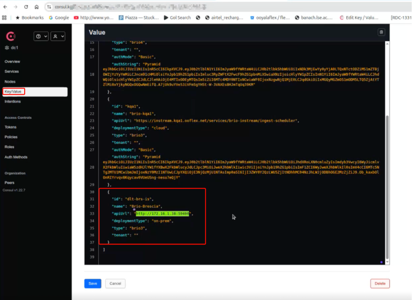This screenshot has height=300, width=412.
Task: Open site information icon in address bar
Action: (x=49, y=7)
